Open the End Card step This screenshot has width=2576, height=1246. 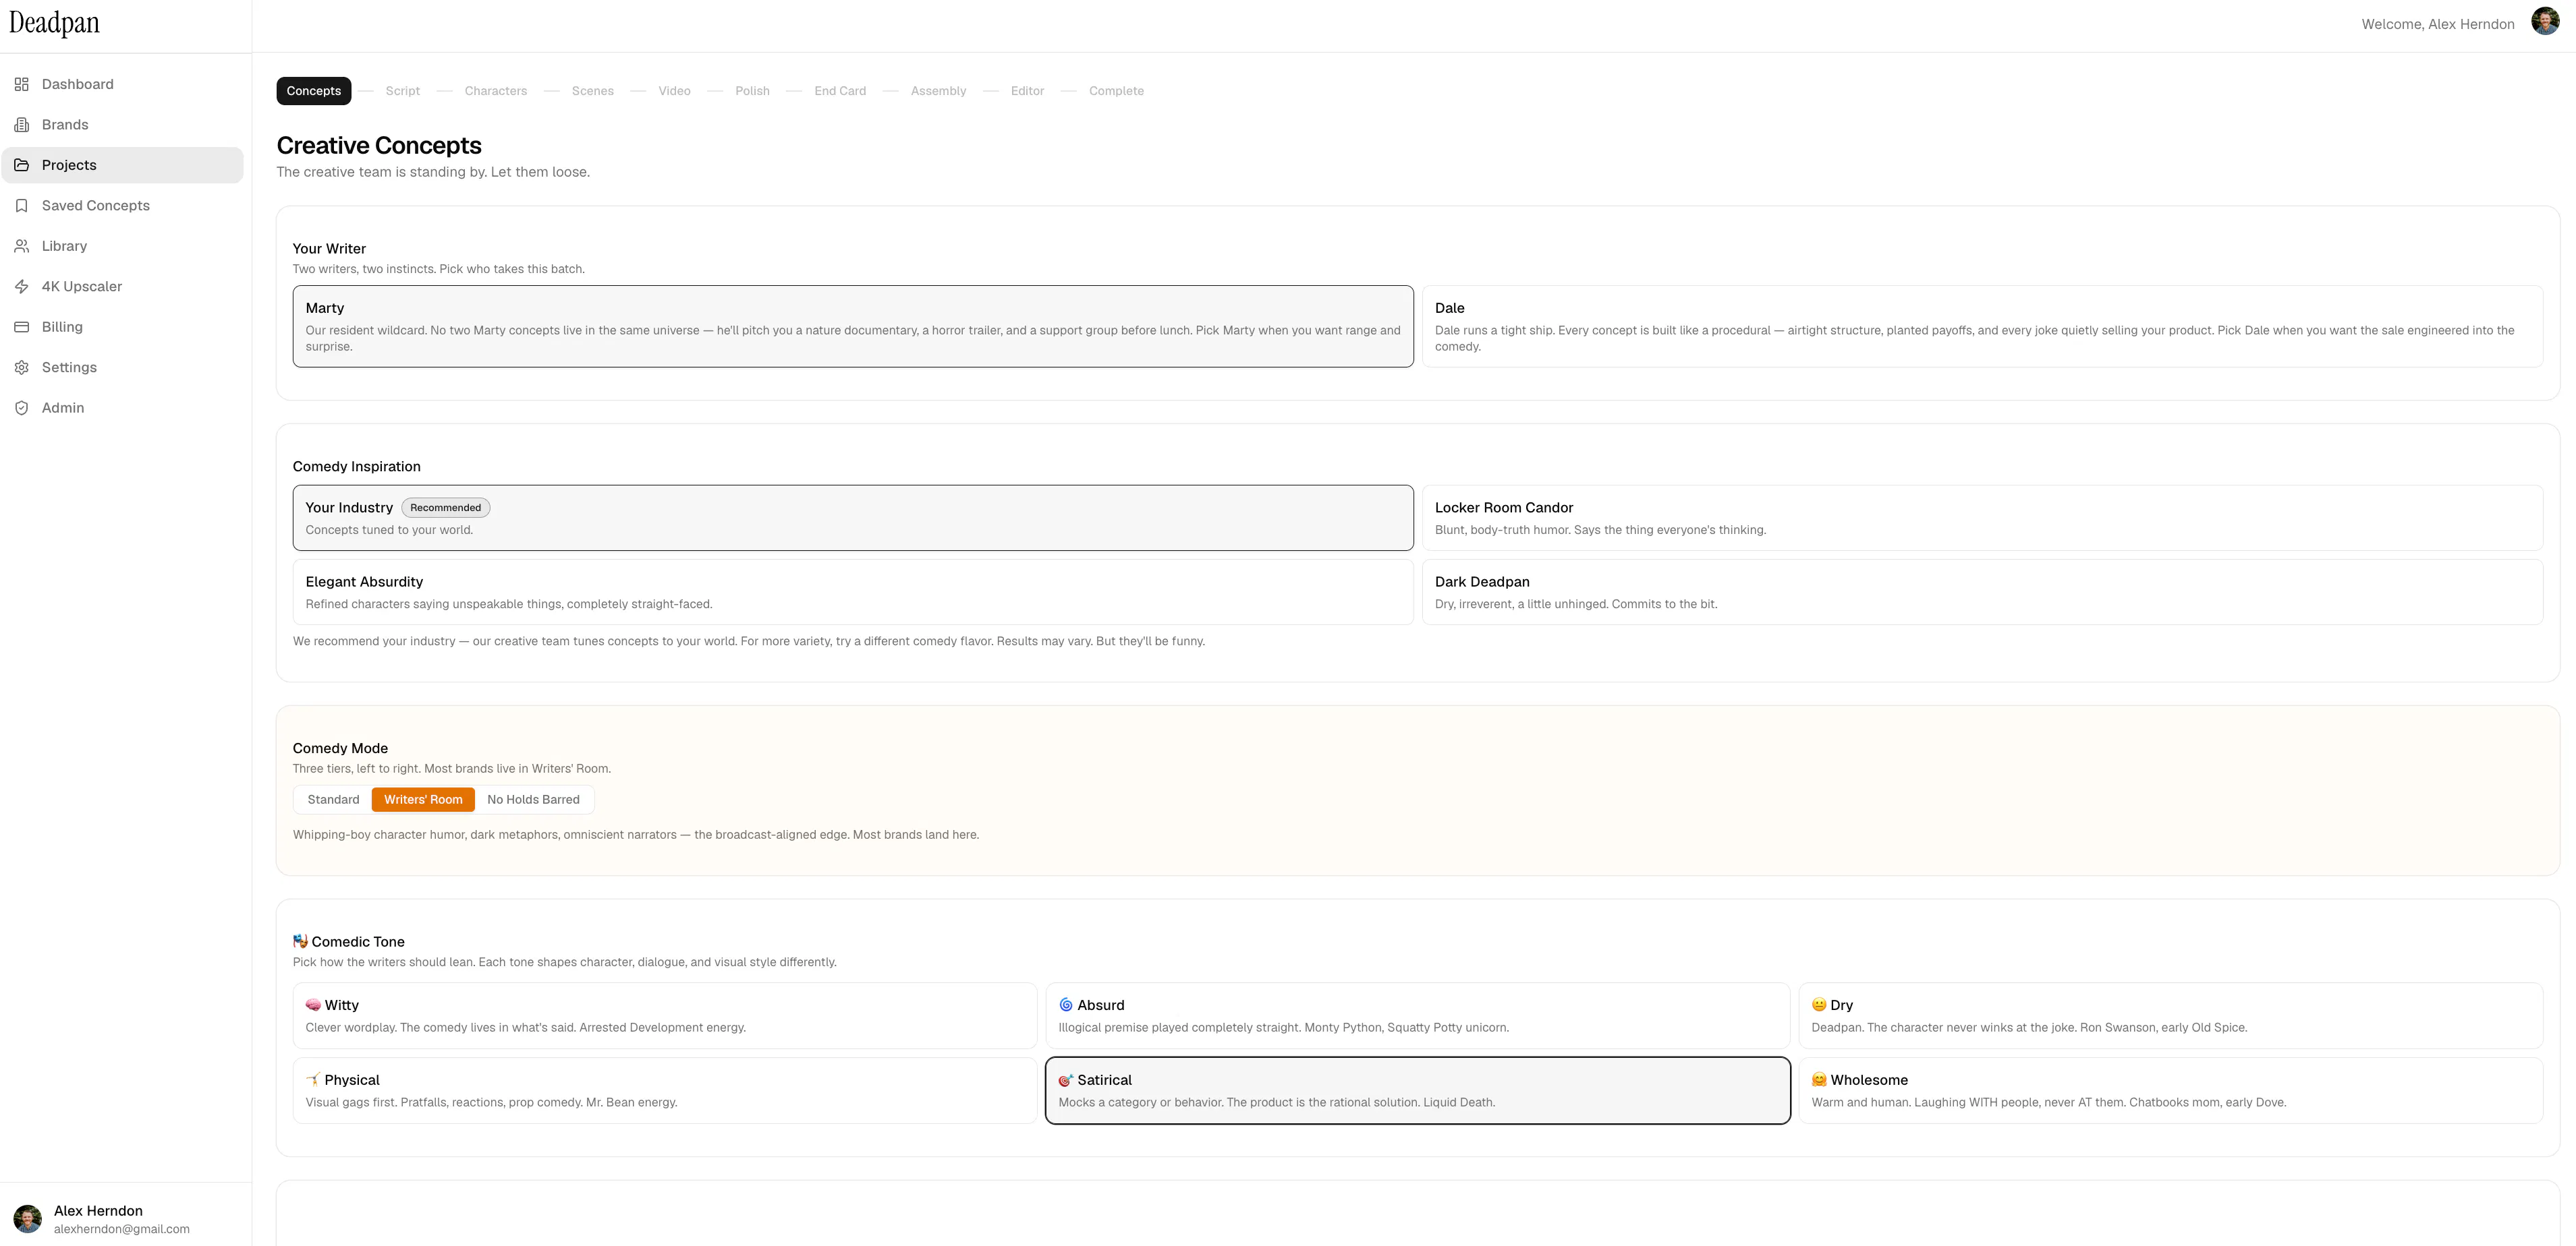840,91
